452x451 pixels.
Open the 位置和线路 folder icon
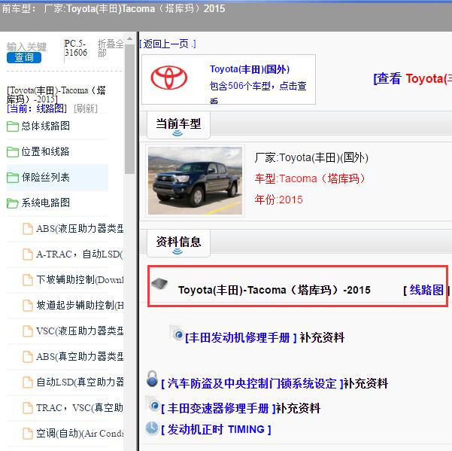12,152
